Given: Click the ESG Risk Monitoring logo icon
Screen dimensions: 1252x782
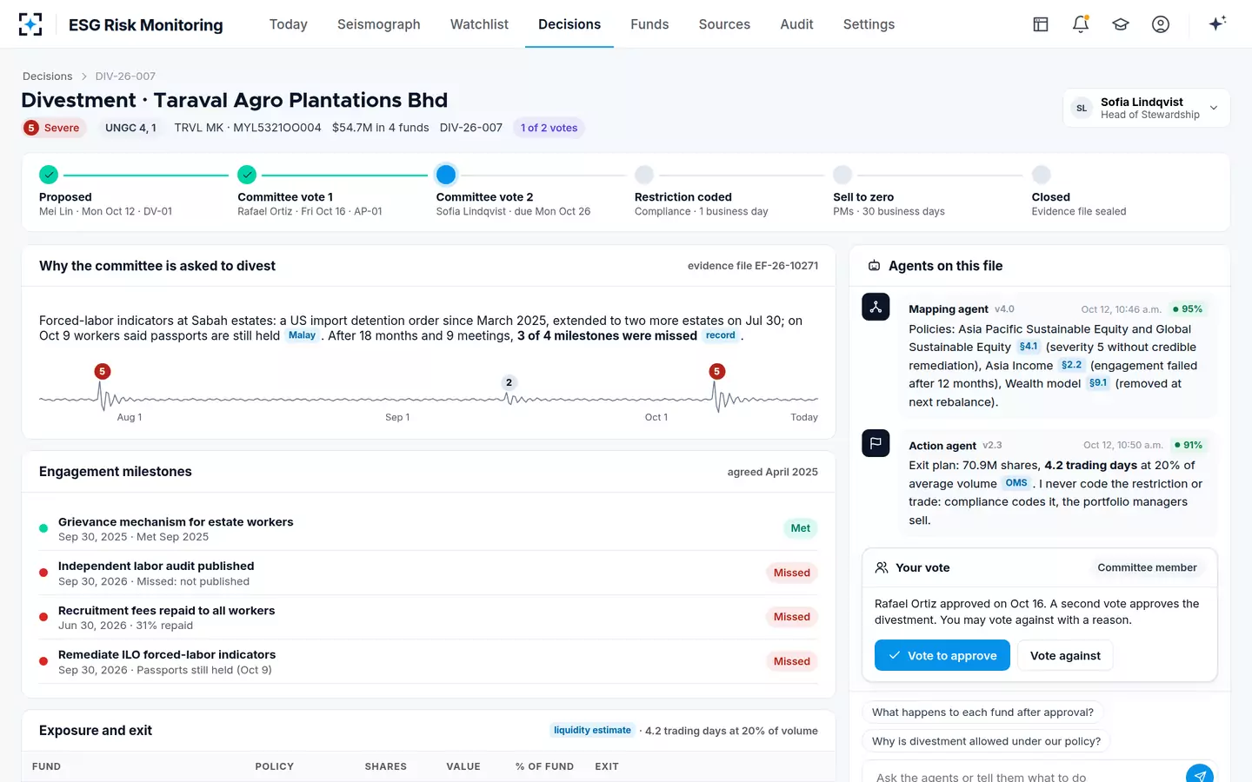Looking at the screenshot, I should click(30, 24).
